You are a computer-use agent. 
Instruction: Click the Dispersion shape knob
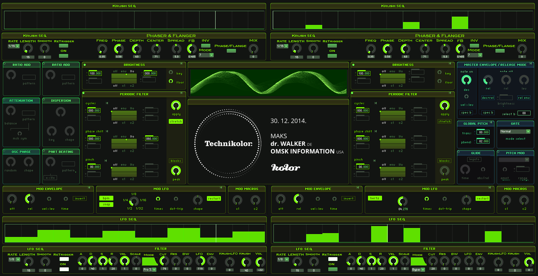pyautogui.click(x=69, y=131)
